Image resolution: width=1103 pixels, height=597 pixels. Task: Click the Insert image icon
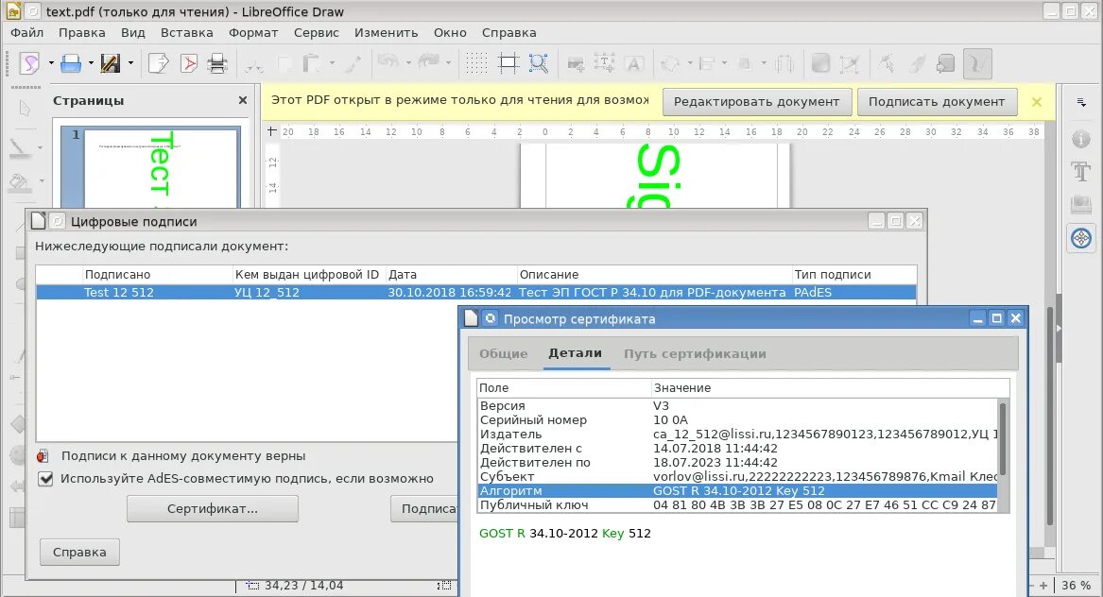coord(576,64)
